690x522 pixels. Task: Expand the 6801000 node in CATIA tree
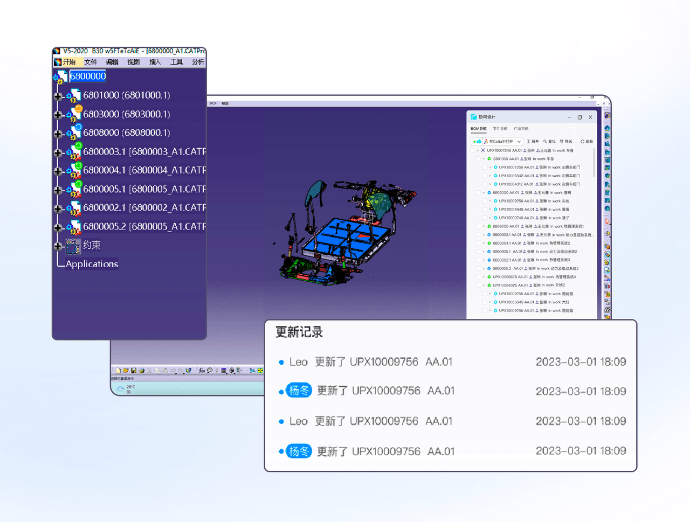58,96
